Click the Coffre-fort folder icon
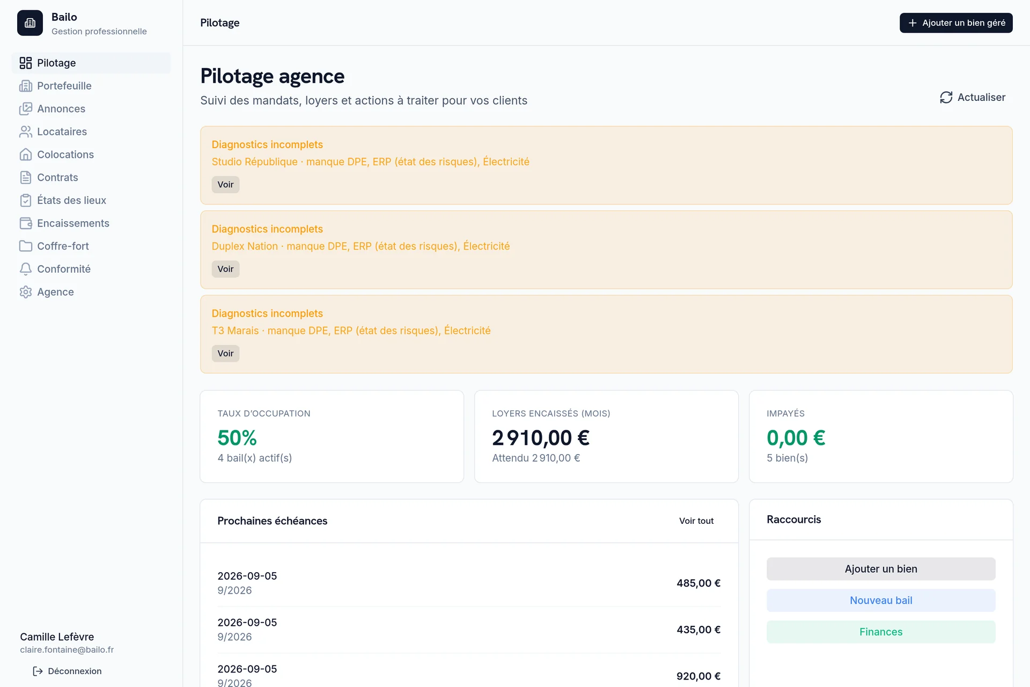 [x=26, y=246]
